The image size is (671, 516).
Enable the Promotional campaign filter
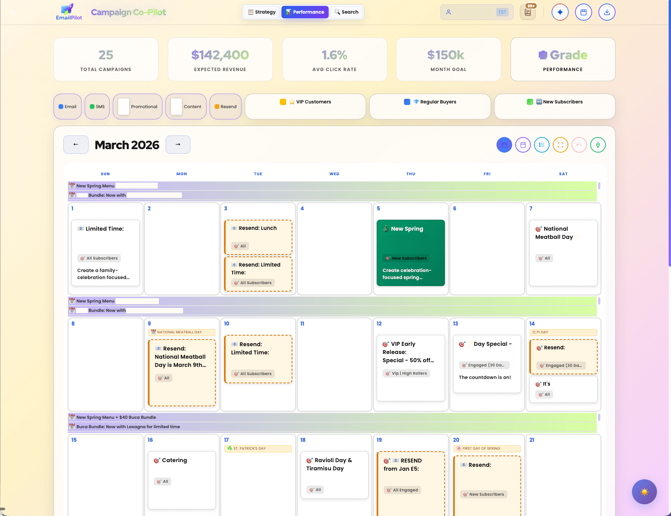[137, 106]
